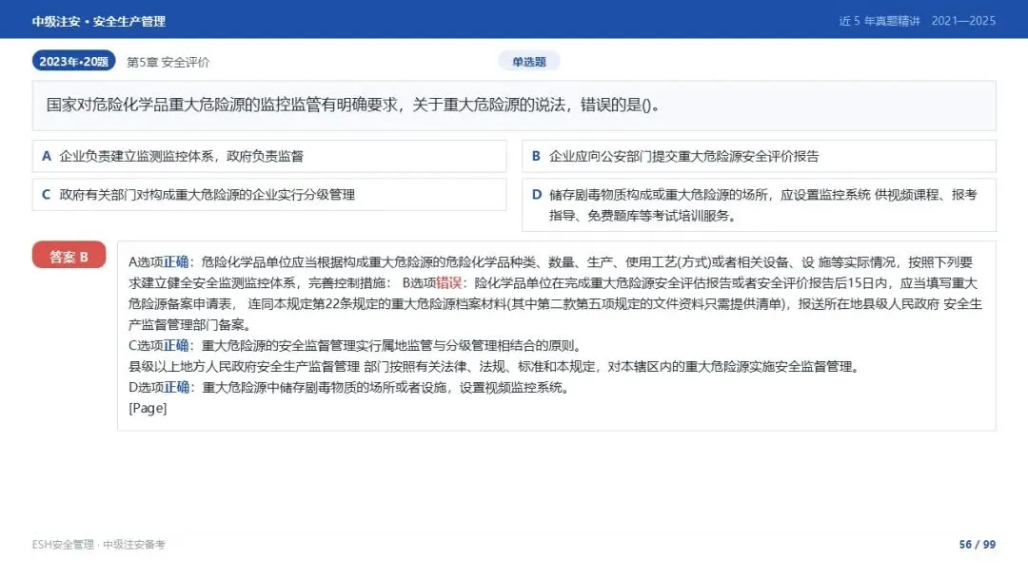Click the C选项正确 explanation line
This screenshot has height=578, width=1028.
(355, 346)
